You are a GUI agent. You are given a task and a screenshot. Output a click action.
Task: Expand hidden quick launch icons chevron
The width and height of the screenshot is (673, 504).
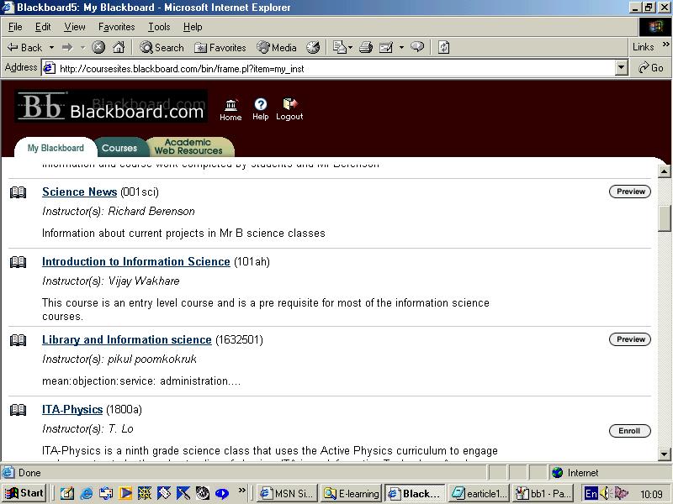tap(242, 490)
